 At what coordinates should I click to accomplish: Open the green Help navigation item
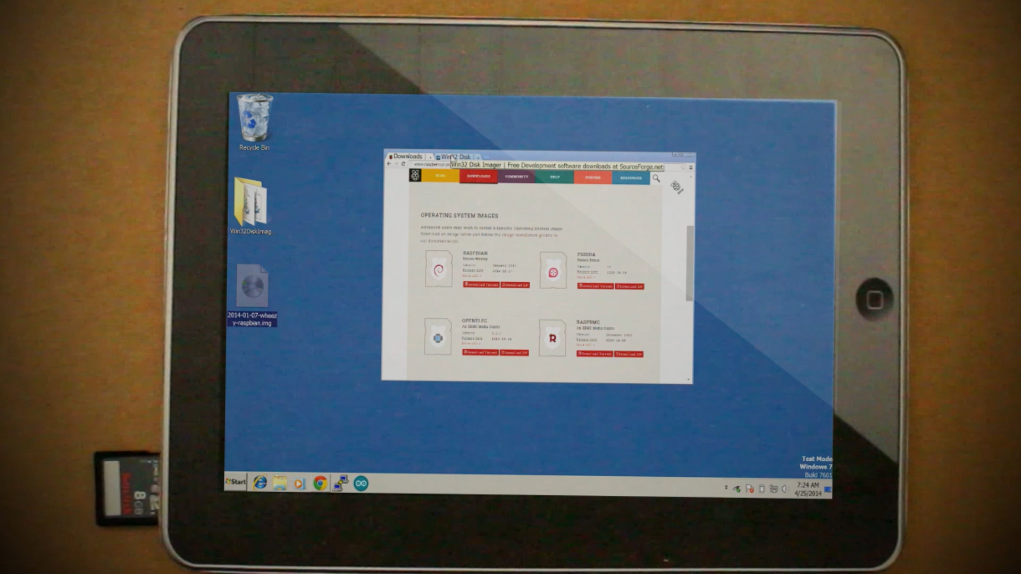555,177
